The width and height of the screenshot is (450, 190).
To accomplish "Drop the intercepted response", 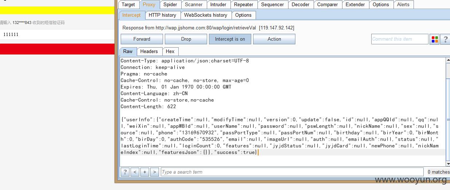I will (x=186, y=39).
